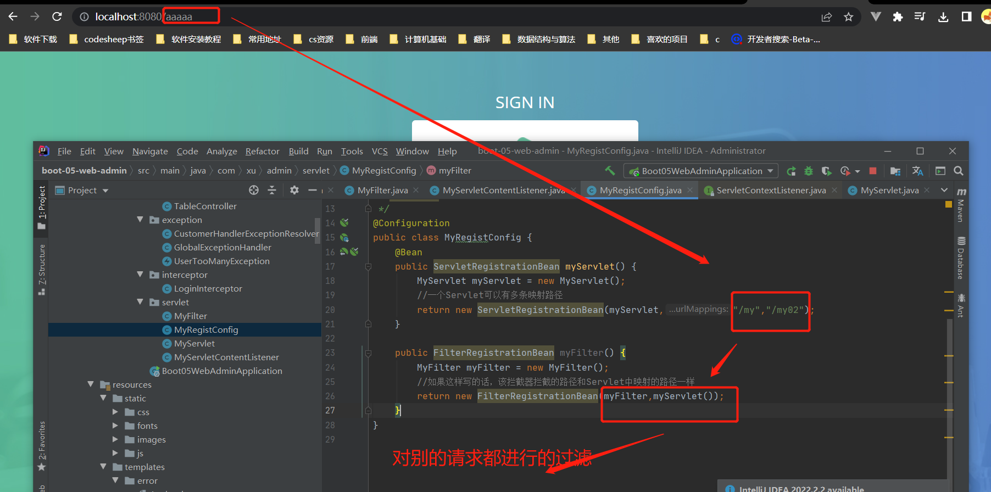
Task: Click the browser back arrow
Action: click(x=13, y=16)
